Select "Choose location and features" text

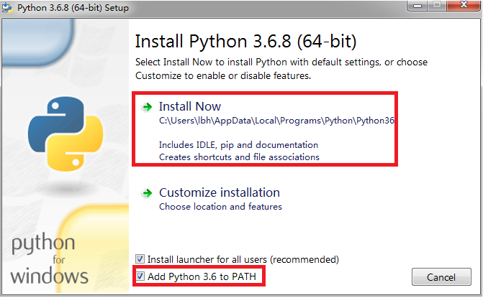coord(220,207)
